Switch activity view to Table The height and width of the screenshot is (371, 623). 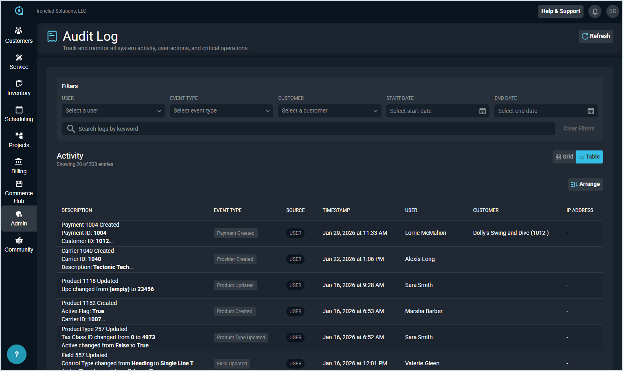point(589,157)
